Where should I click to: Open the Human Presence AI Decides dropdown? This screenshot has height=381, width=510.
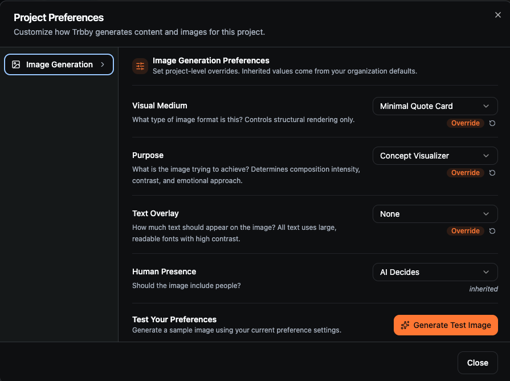pos(435,272)
